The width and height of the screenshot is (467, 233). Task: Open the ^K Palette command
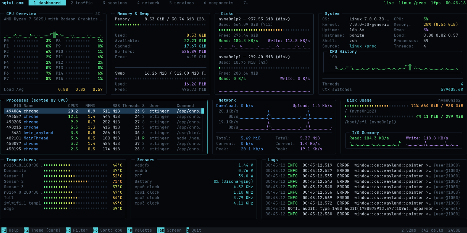tap(139, 230)
